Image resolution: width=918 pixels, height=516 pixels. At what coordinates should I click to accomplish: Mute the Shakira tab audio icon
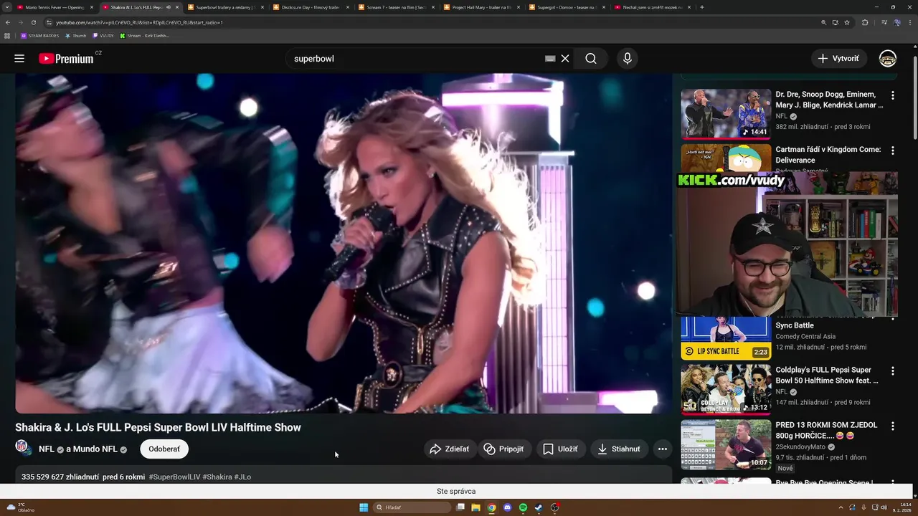[169, 7]
